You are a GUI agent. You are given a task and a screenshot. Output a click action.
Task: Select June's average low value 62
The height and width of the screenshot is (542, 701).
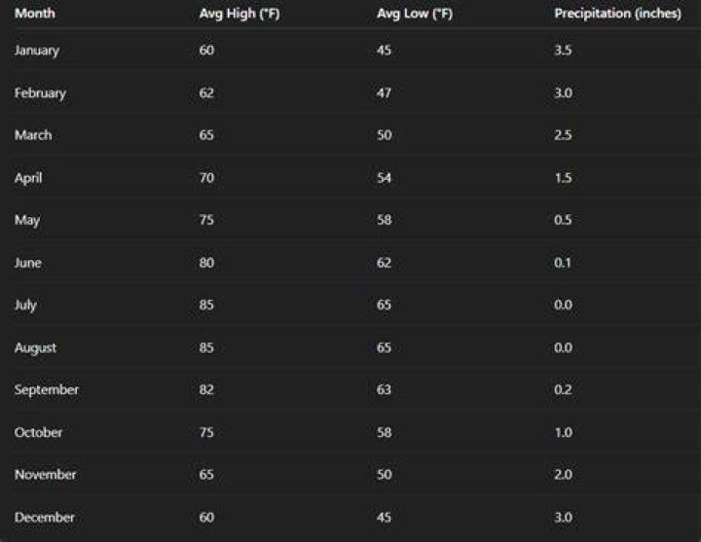pos(384,263)
